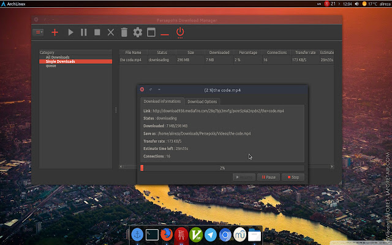Open preferences via the gear icon
This screenshot has height=245, width=392.
(138, 32)
